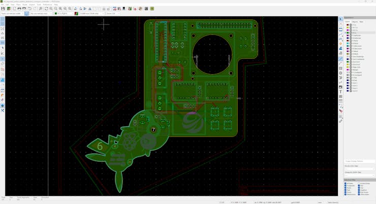Enable the Locked items selection filter
The width and height of the screenshot is (376, 204).
click(x=359, y=183)
